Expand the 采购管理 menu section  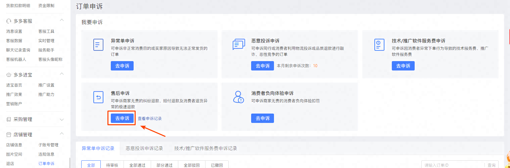tap(62, 119)
